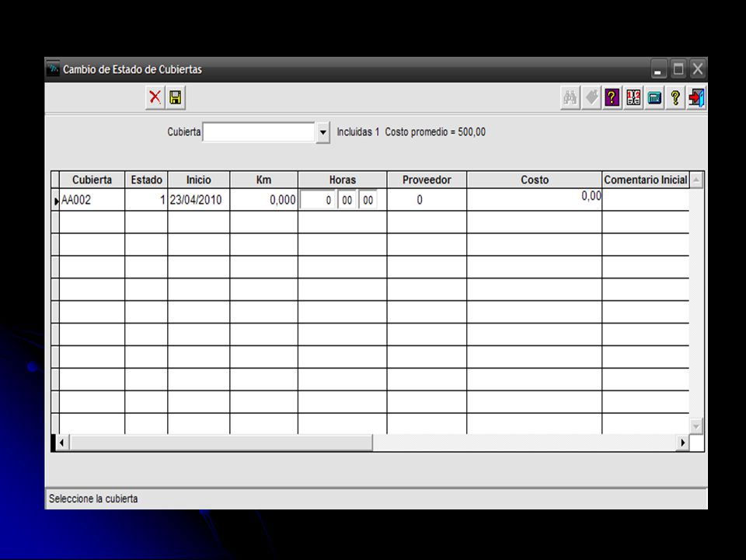
Task: Click the grid's vertical scroll up arrow
Action: (696, 180)
